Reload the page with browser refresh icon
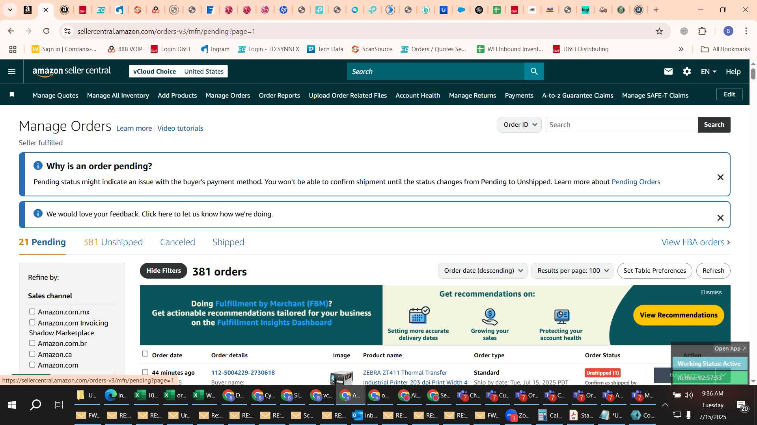Screen dimensions: 757x425 pyautogui.click(x=46, y=31)
